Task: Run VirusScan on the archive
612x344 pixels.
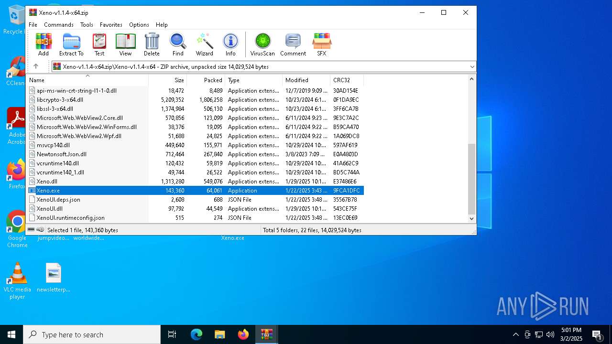Action: tap(262, 45)
